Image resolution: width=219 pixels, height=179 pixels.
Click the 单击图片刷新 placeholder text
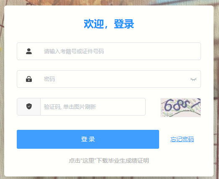point(80,107)
